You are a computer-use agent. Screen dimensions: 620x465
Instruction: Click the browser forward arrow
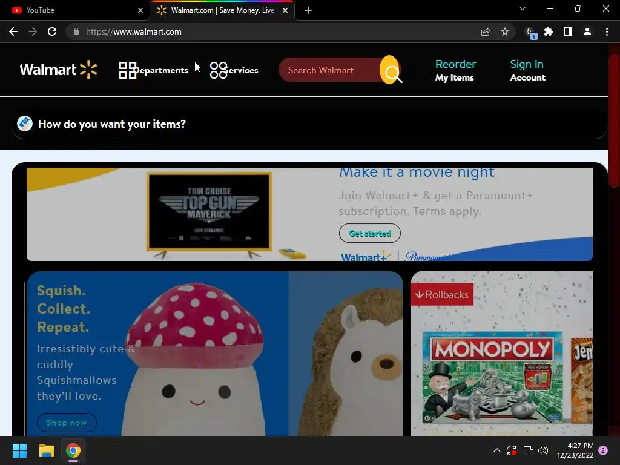point(33,31)
